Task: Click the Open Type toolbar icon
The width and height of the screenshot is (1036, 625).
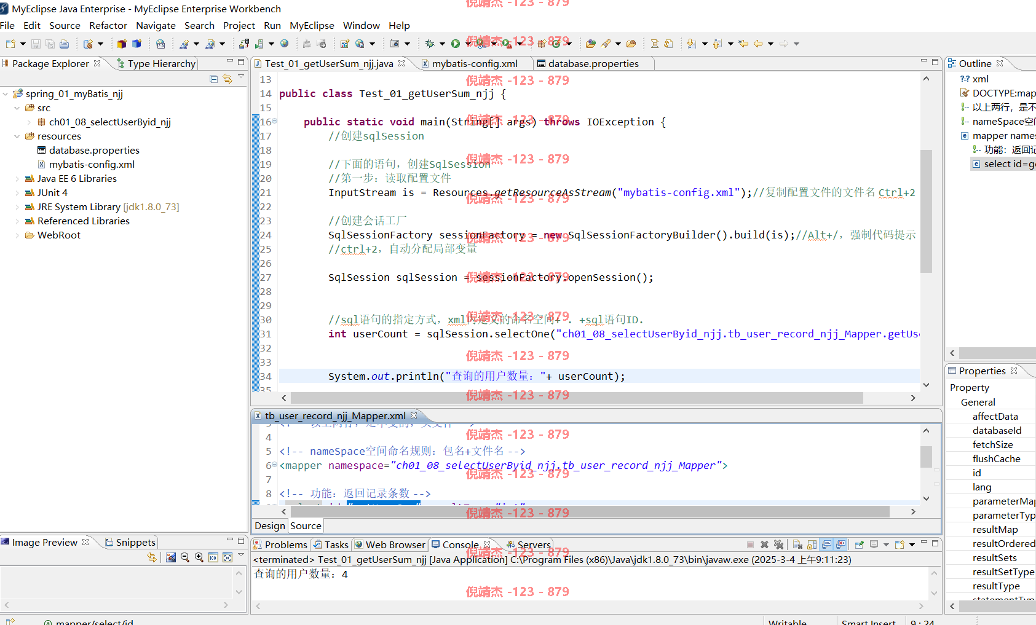Action: pyautogui.click(x=590, y=44)
